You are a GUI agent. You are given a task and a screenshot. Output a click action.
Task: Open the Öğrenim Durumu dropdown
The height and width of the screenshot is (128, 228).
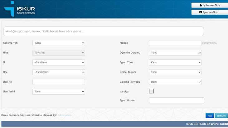[175, 53]
